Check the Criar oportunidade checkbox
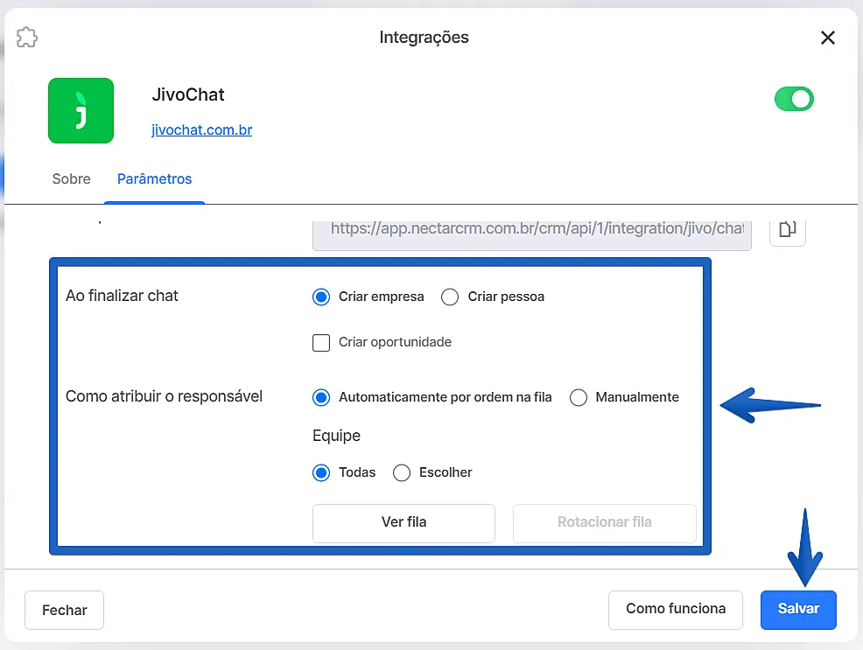The height and width of the screenshot is (650, 863). 321,342
